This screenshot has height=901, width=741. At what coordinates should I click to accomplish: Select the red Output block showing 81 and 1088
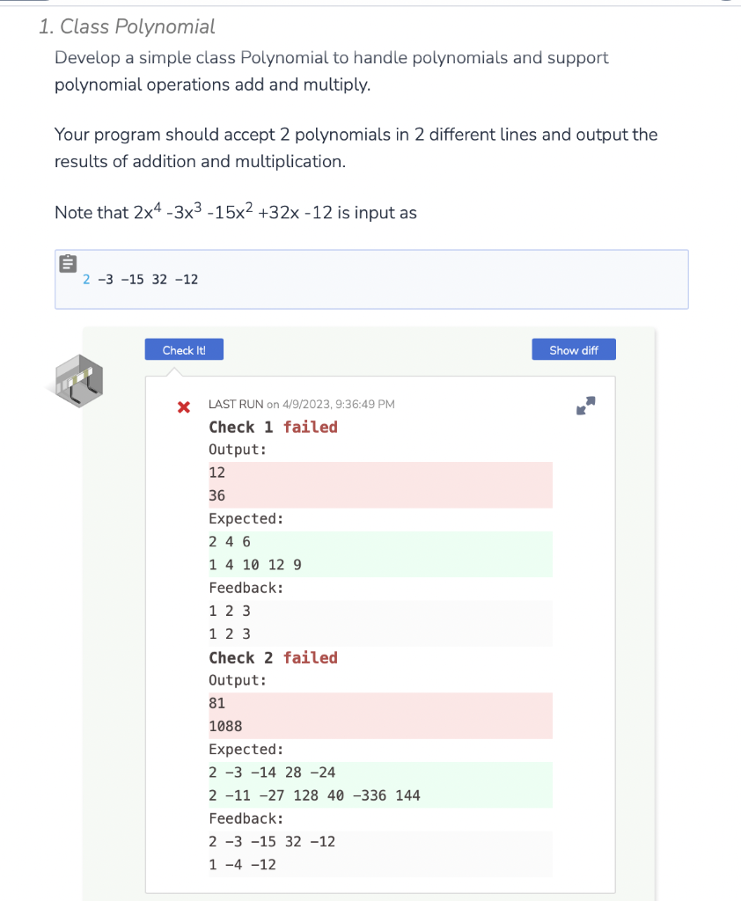click(378, 714)
